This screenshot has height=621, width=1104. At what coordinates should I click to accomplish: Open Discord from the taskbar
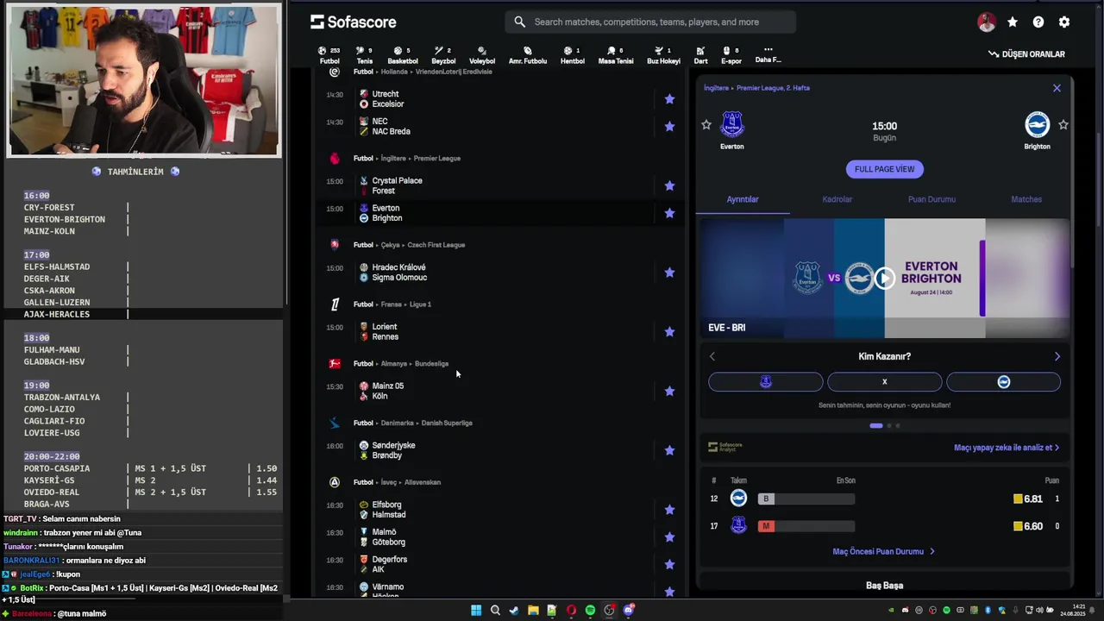coord(629,611)
